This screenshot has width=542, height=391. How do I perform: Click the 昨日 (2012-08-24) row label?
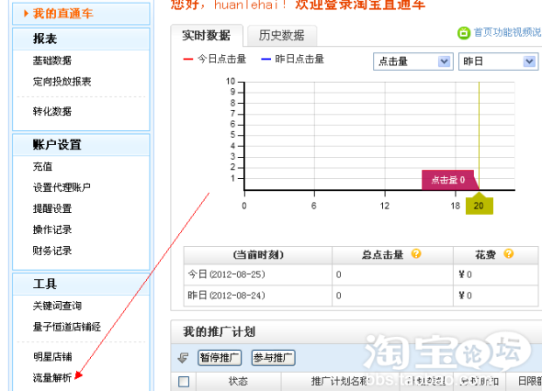pyautogui.click(x=226, y=296)
